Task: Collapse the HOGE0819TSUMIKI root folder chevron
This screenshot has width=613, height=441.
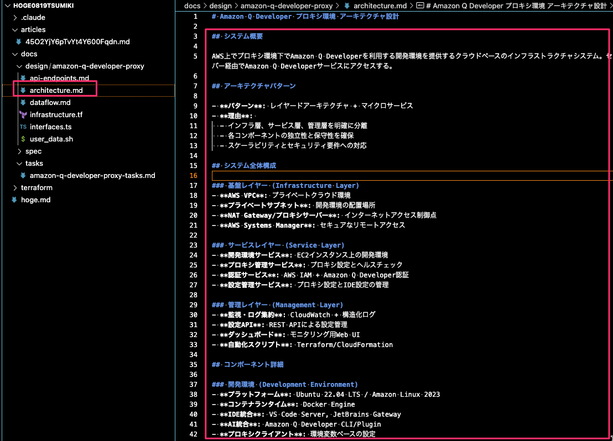Action: [8, 6]
